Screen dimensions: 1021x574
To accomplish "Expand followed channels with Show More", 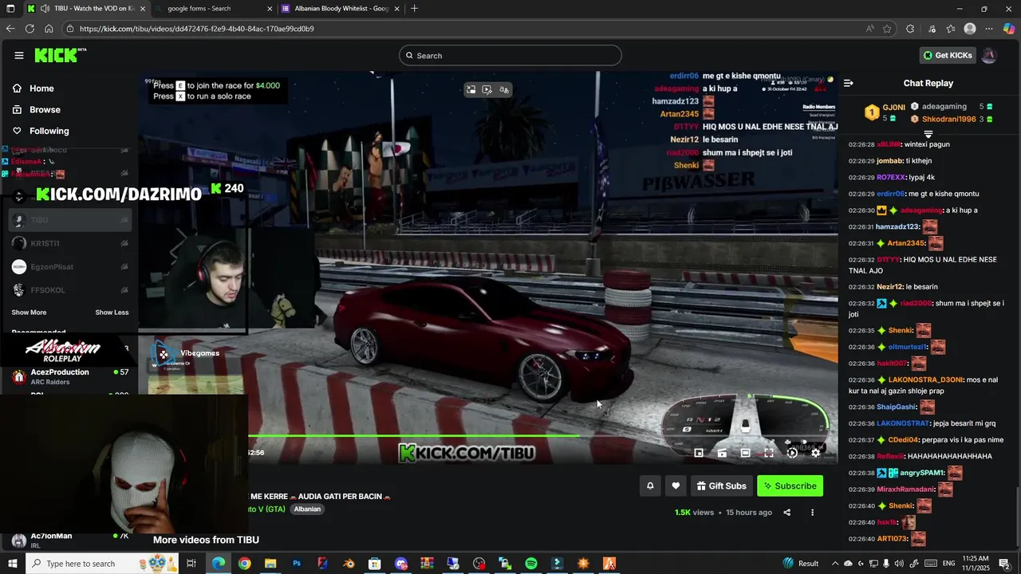I will point(29,313).
